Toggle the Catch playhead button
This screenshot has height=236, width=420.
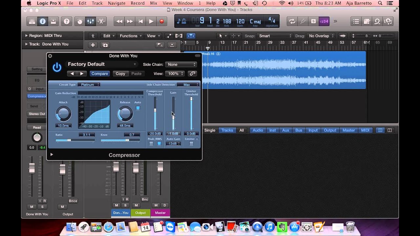click(191, 36)
